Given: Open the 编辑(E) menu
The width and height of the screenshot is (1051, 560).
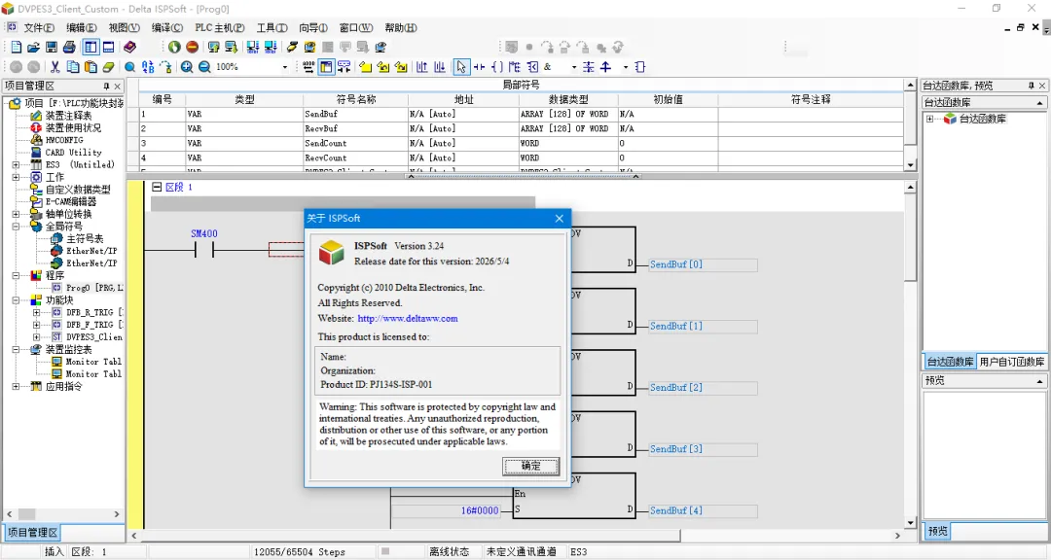Looking at the screenshot, I should tap(81, 27).
